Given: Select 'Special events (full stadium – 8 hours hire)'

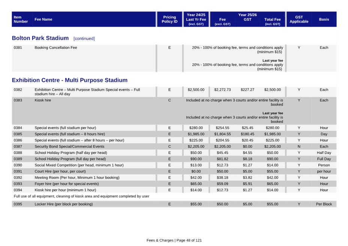Looking at the screenshot, I should tap(70, 134).
